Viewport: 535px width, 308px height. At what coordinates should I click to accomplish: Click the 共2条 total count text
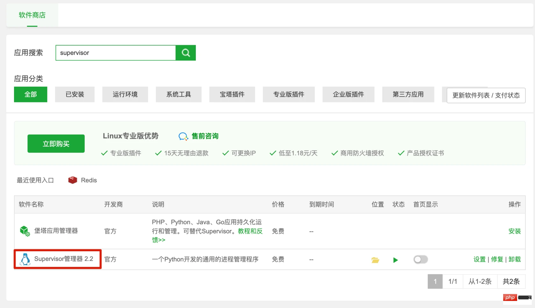point(511,282)
